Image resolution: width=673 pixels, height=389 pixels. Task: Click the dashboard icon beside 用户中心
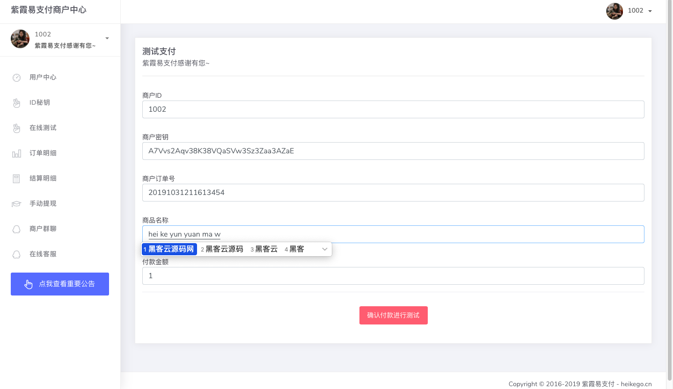pos(16,78)
